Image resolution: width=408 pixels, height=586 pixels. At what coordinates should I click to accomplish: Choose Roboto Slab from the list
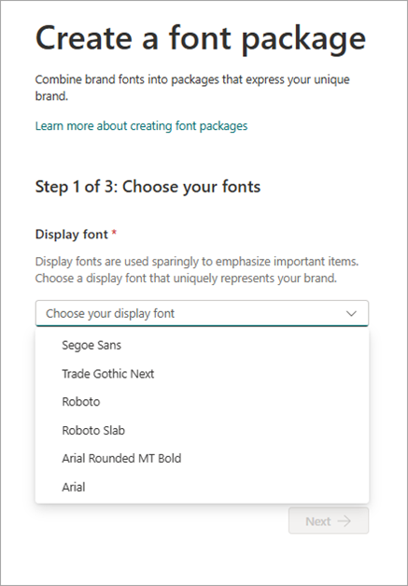coord(202,430)
